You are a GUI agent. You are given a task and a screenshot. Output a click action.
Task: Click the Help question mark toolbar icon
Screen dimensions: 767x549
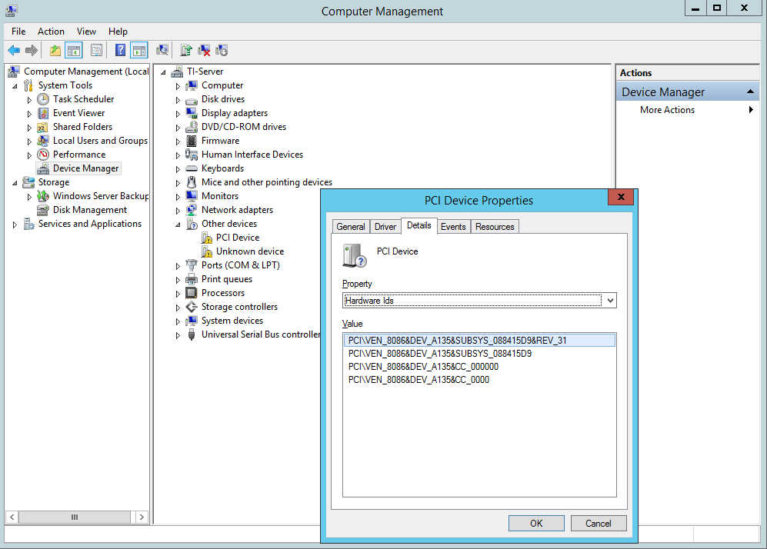[120, 51]
